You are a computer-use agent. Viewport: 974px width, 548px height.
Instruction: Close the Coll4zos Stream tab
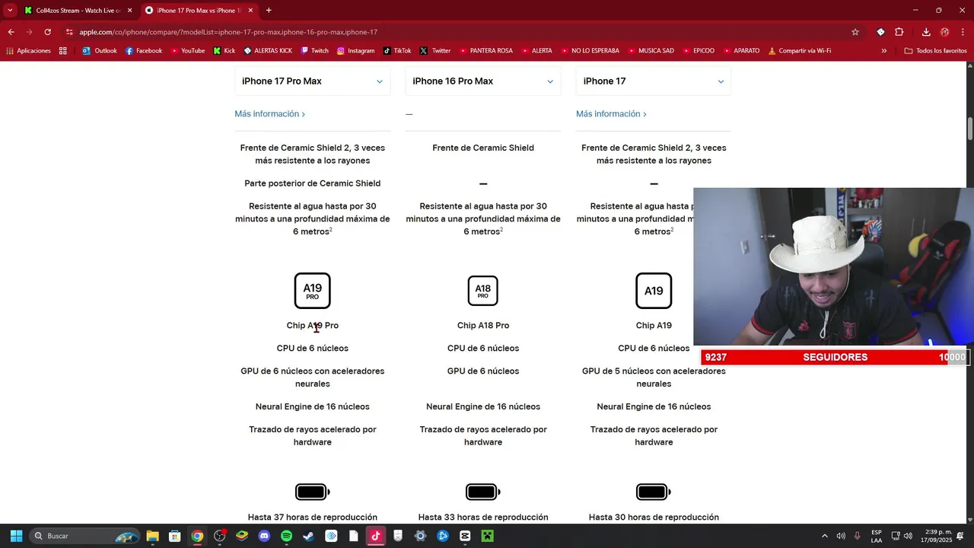pos(129,11)
